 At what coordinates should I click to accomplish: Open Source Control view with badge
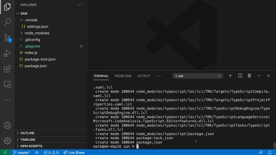coord(8,38)
